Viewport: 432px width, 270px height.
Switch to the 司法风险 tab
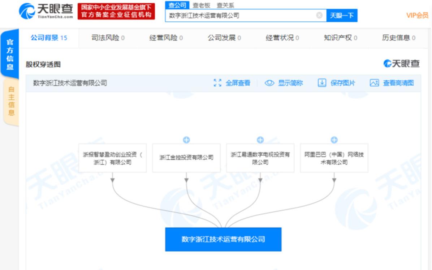[108, 38]
